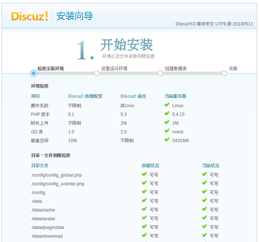Click required-status check for ./data/plugindata
Screen dimensions: 259x242
[x=144, y=227]
